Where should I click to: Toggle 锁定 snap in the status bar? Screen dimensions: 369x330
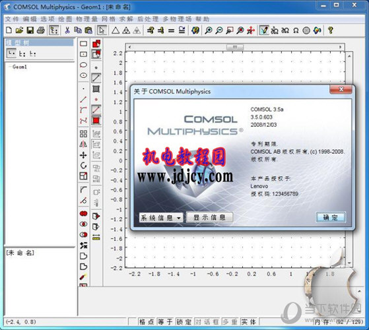point(184,322)
